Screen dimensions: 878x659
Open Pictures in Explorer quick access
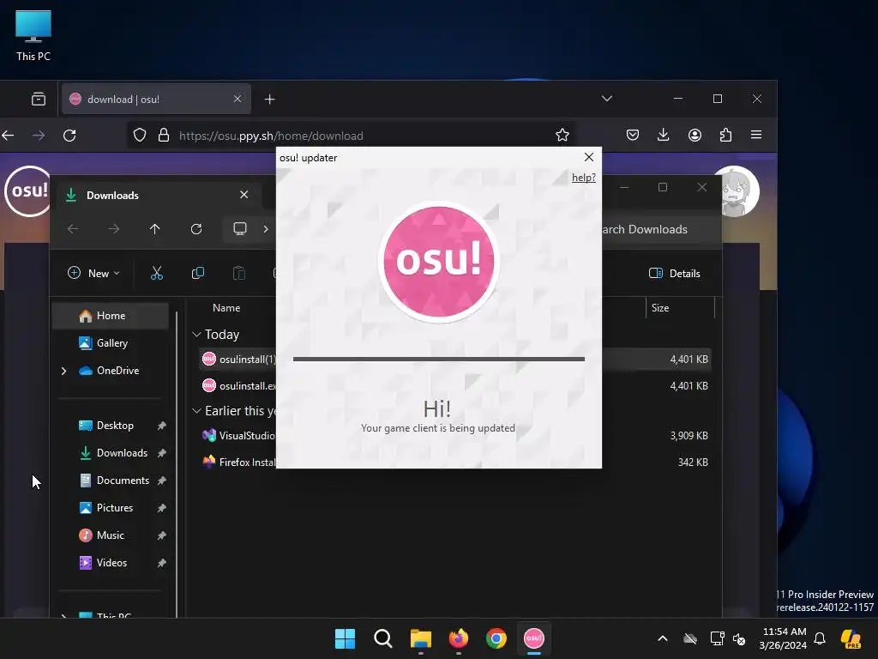(111, 508)
